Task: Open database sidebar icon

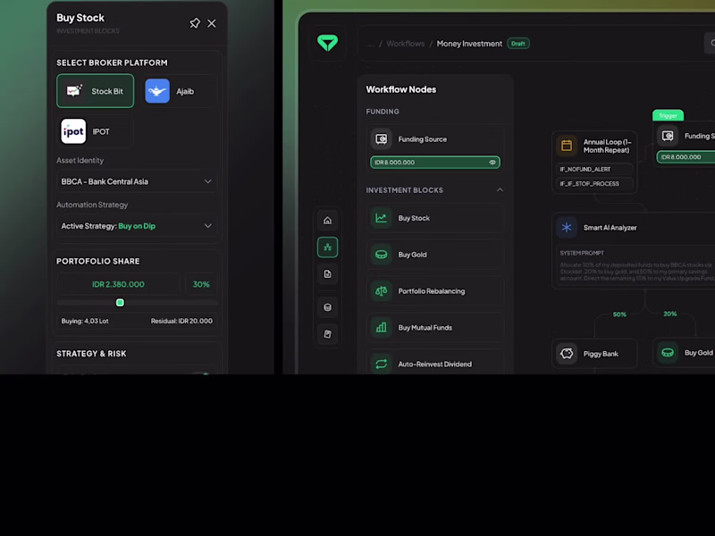Action: (x=327, y=307)
